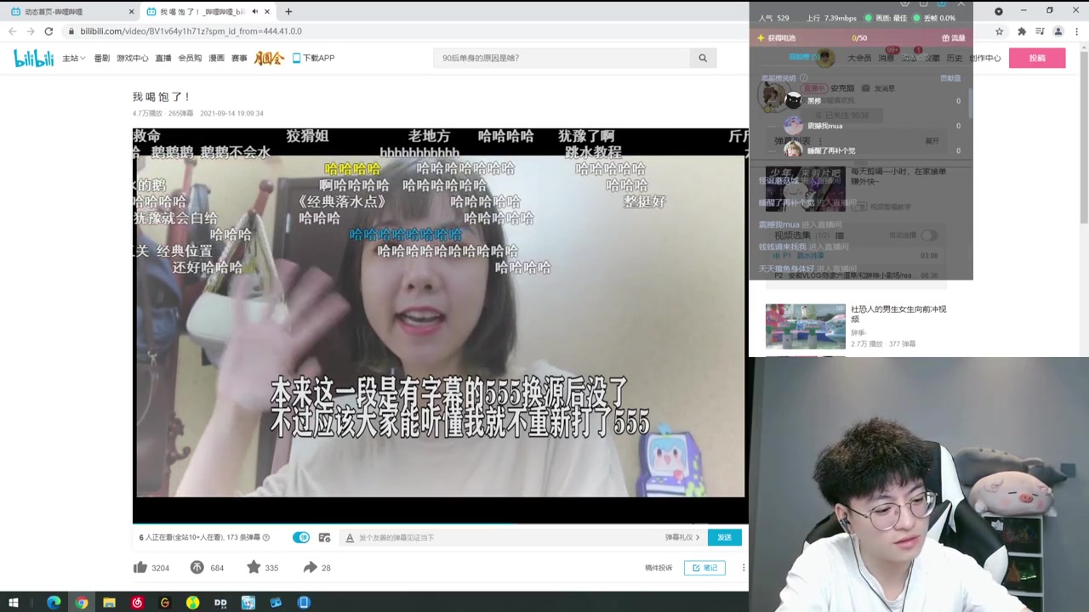Screen dimensions: 1089x612
Task: Open Chrome from the taskbar
Action: 82,603
